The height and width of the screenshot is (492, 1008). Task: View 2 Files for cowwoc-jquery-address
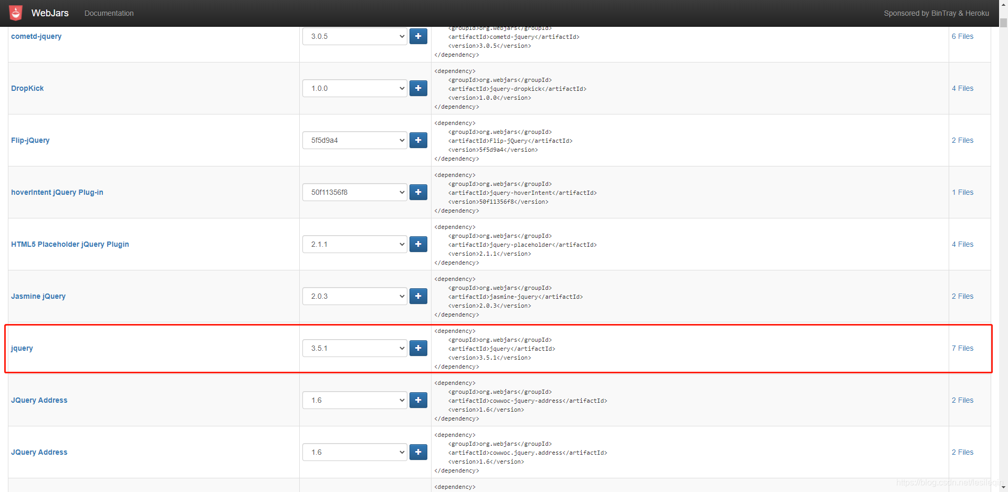tap(962, 400)
